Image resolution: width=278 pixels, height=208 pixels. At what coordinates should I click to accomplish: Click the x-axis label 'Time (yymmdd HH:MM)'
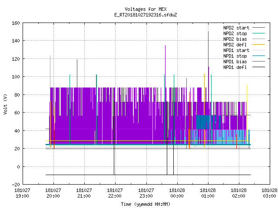coord(146,204)
